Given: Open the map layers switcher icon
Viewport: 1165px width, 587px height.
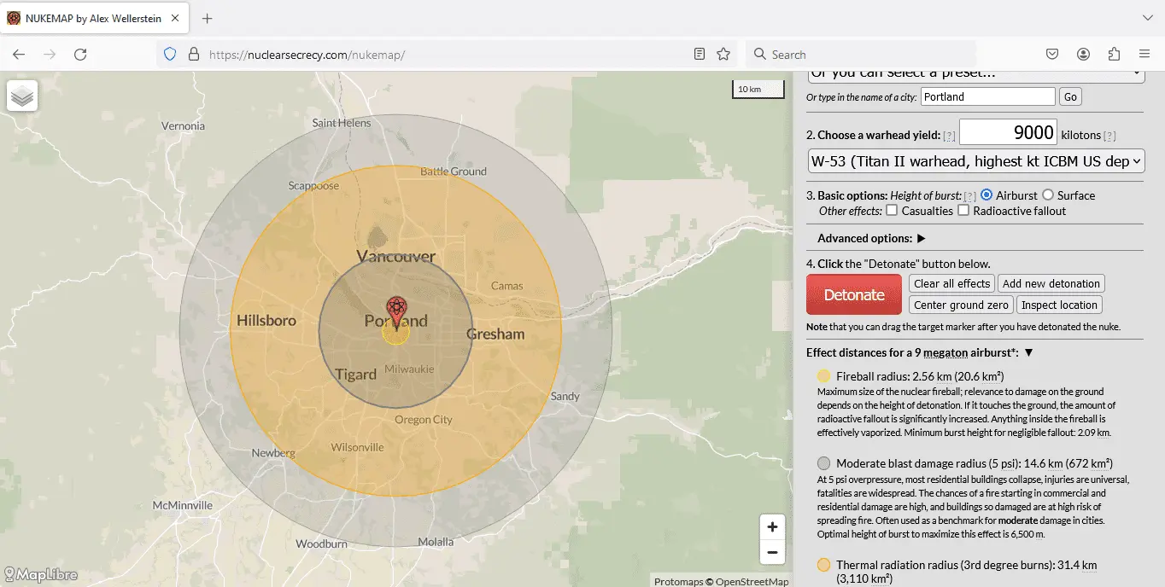Looking at the screenshot, I should [x=22, y=96].
